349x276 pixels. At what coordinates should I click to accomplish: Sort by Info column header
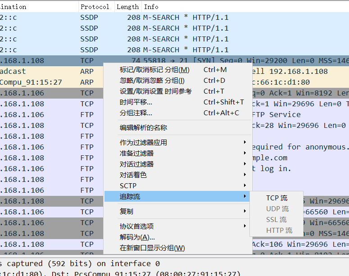coord(245,7)
